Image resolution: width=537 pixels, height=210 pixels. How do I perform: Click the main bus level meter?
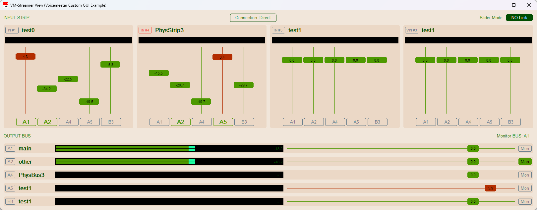[x=169, y=148]
